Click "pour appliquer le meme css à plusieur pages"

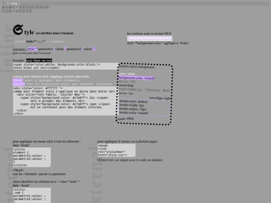[127, 141]
